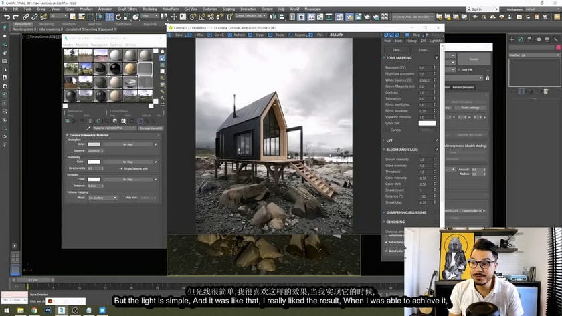Activate the Select and Move tool
562x316 pixels.
pos(109,17)
